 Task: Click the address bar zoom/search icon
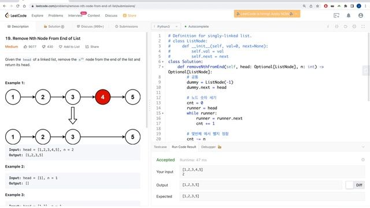[x=304, y=6]
